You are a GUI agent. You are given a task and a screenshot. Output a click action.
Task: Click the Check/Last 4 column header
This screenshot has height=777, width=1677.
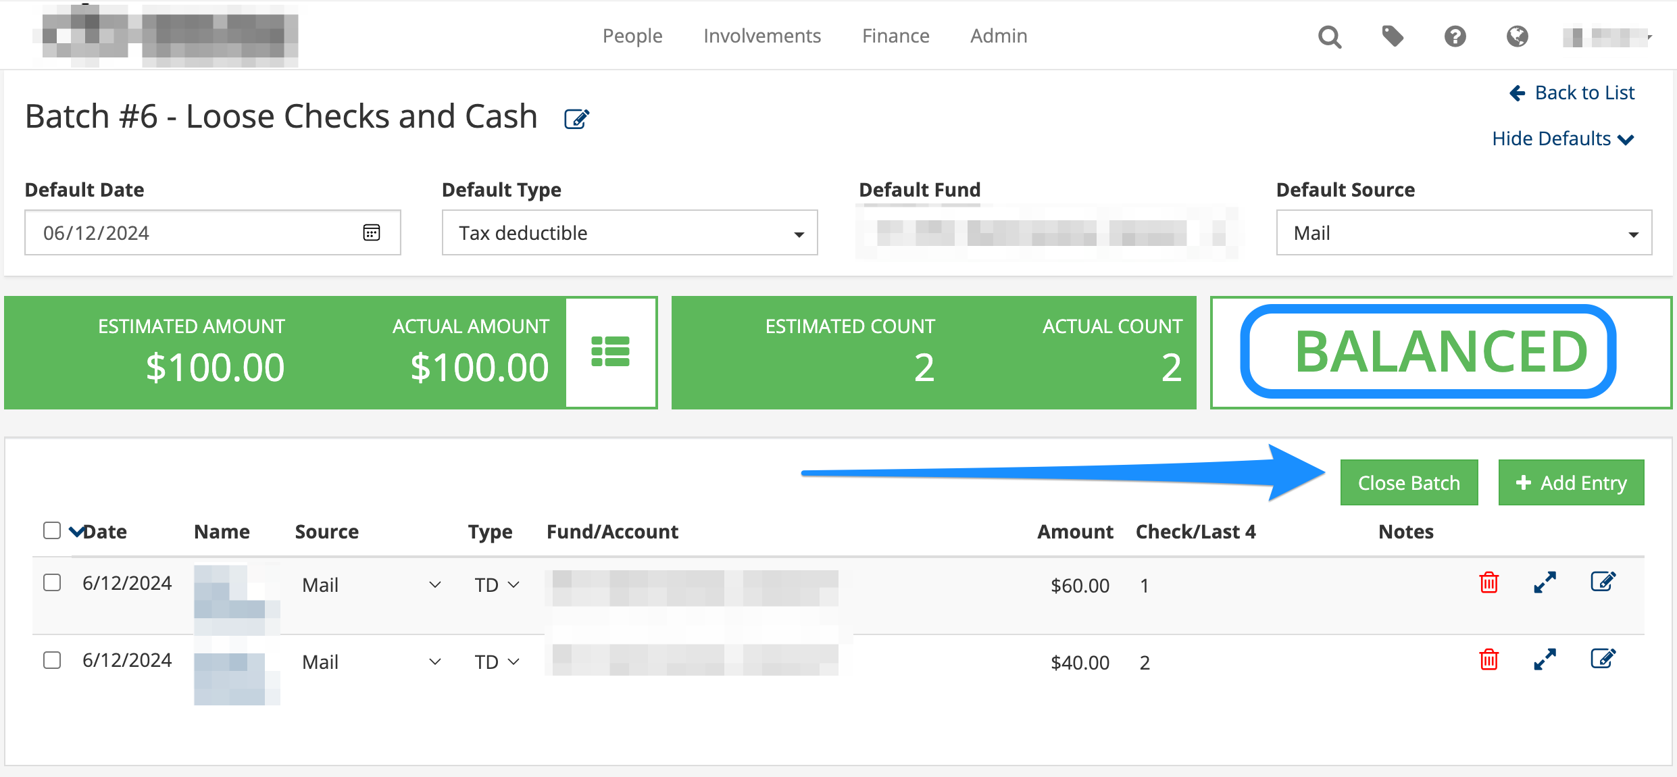point(1195,532)
